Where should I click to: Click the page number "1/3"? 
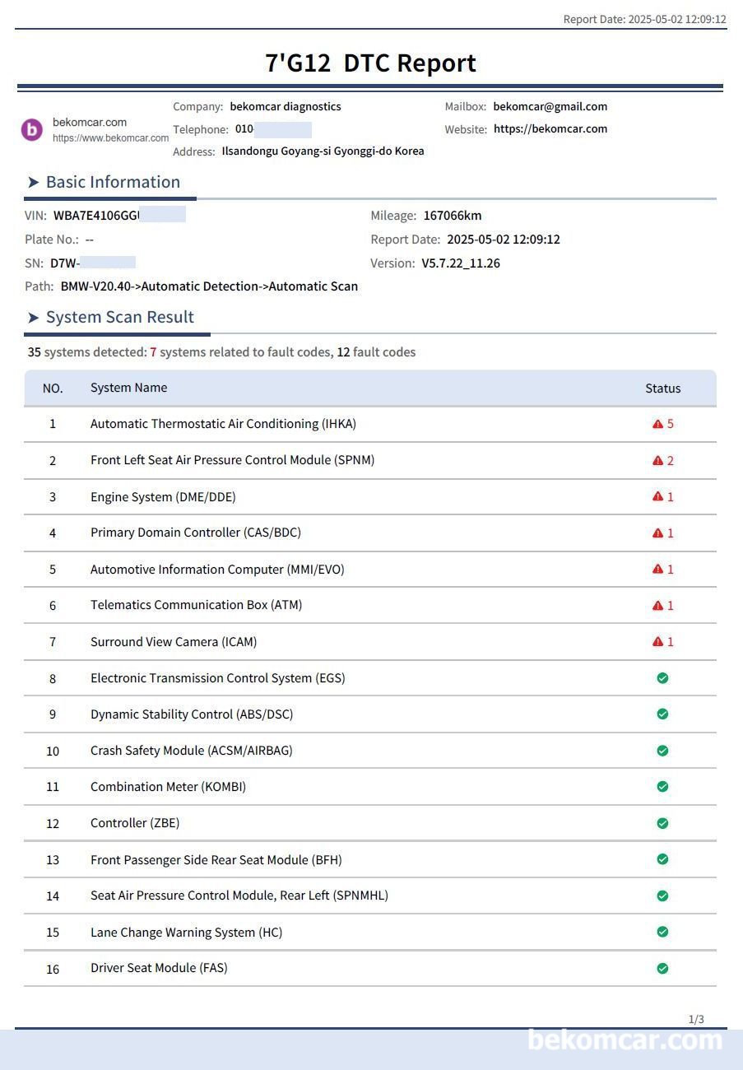(696, 1019)
